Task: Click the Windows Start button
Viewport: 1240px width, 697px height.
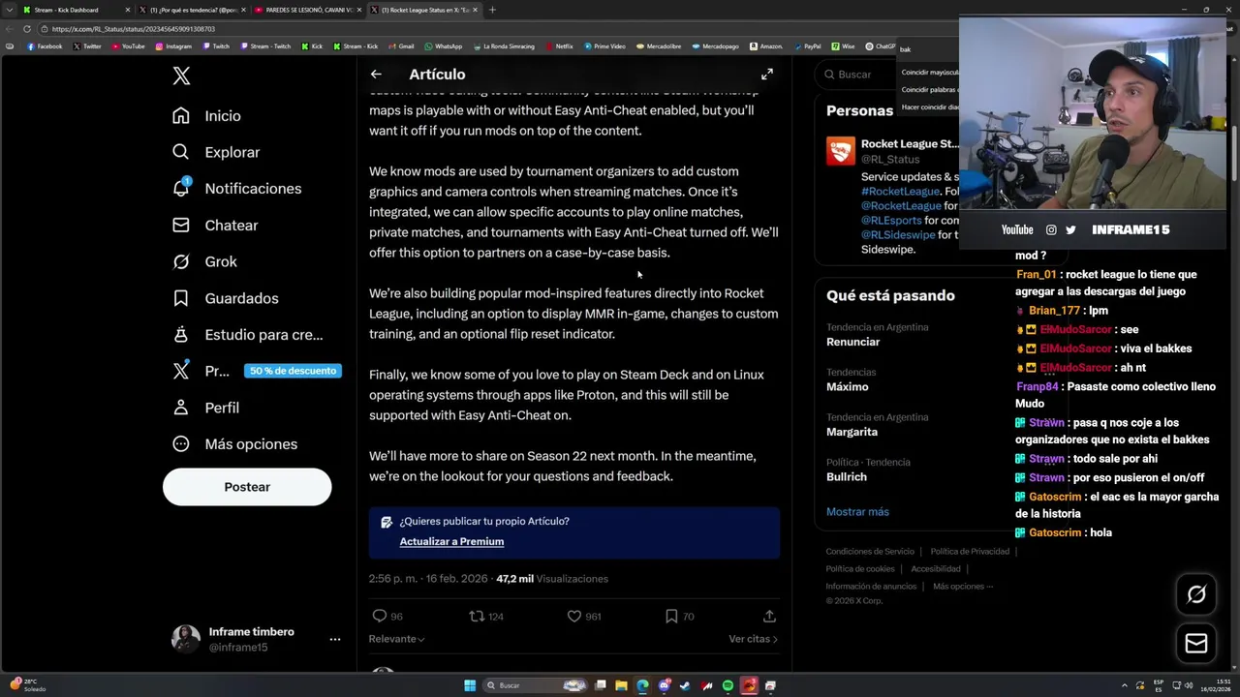Action: click(470, 685)
